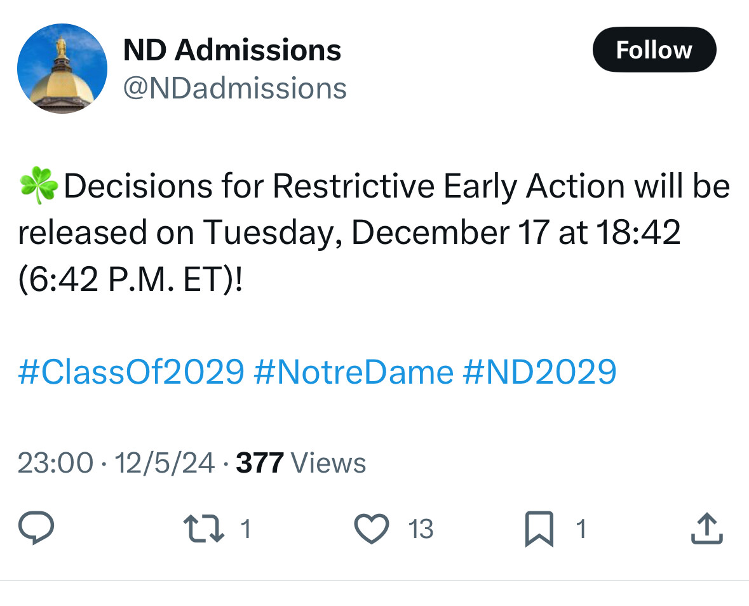Screen dimensions: 749x606
Task: Click the 23:00 post timestamp
Action: (x=55, y=463)
